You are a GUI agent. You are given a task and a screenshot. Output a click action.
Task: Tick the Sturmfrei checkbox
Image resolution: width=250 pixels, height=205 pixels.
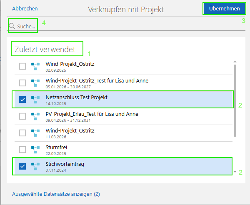click(22, 150)
